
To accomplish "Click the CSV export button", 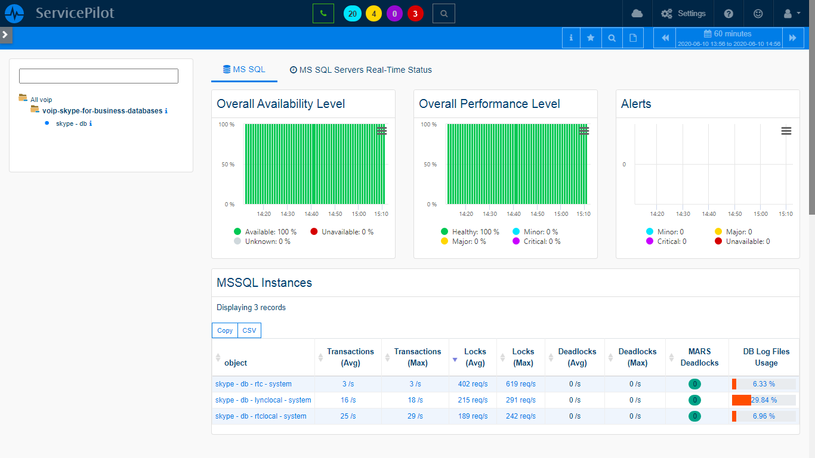I will click(x=249, y=330).
